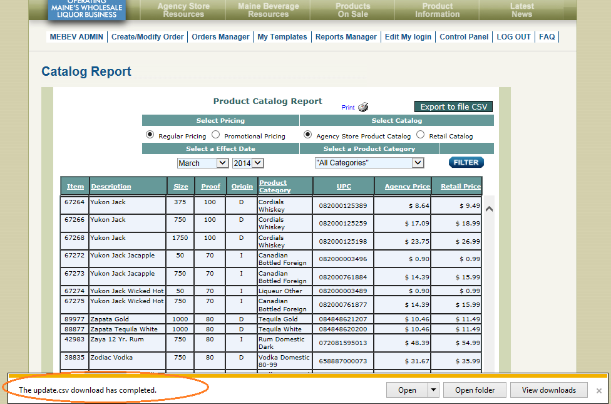Click View downloads button
This screenshot has width=611, height=404.
548,390
